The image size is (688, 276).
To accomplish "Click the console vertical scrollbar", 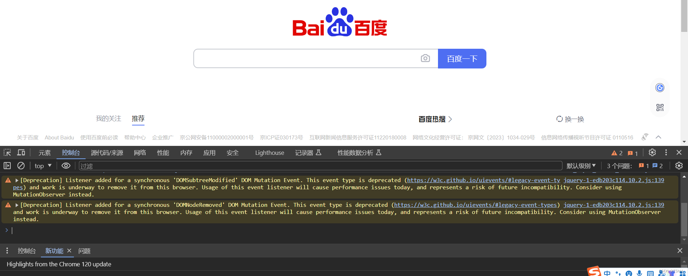I will (x=684, y=219).
